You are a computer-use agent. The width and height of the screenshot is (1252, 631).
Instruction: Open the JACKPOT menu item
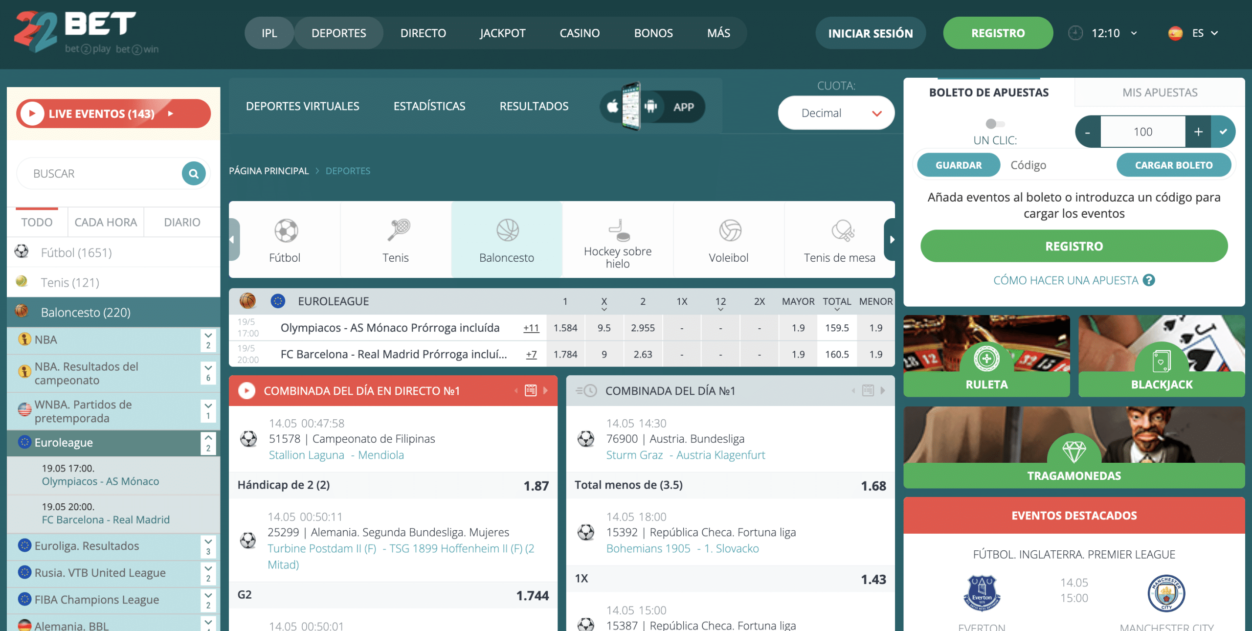click(x=502, y=33)
